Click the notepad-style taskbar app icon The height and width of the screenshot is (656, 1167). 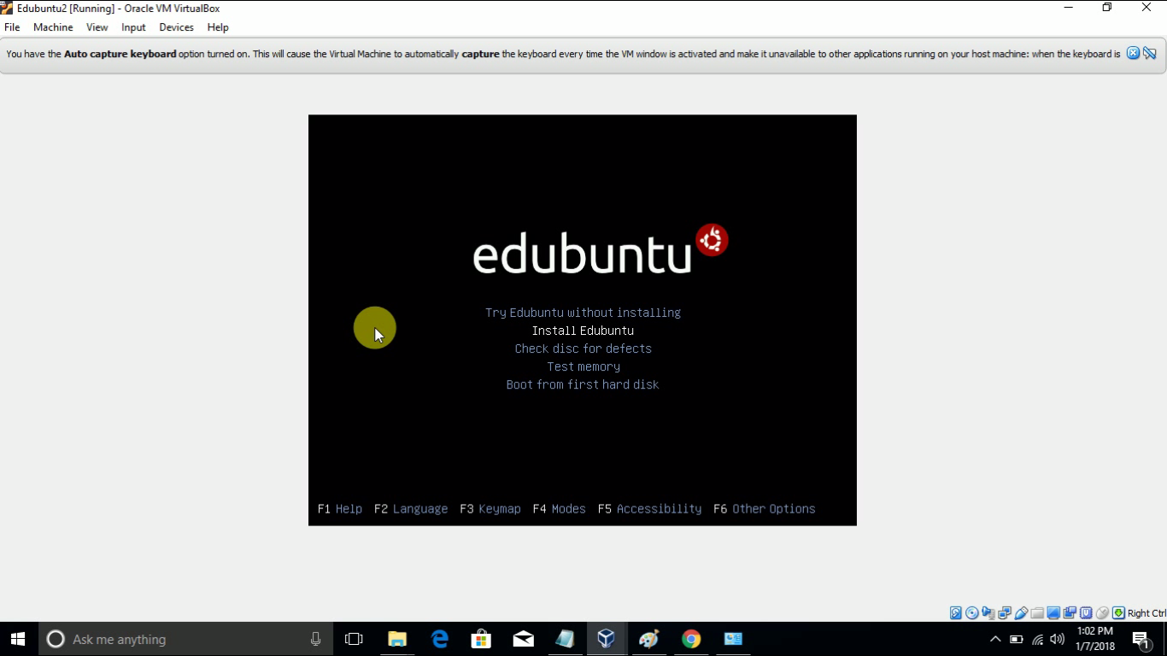tap(566, 639)
